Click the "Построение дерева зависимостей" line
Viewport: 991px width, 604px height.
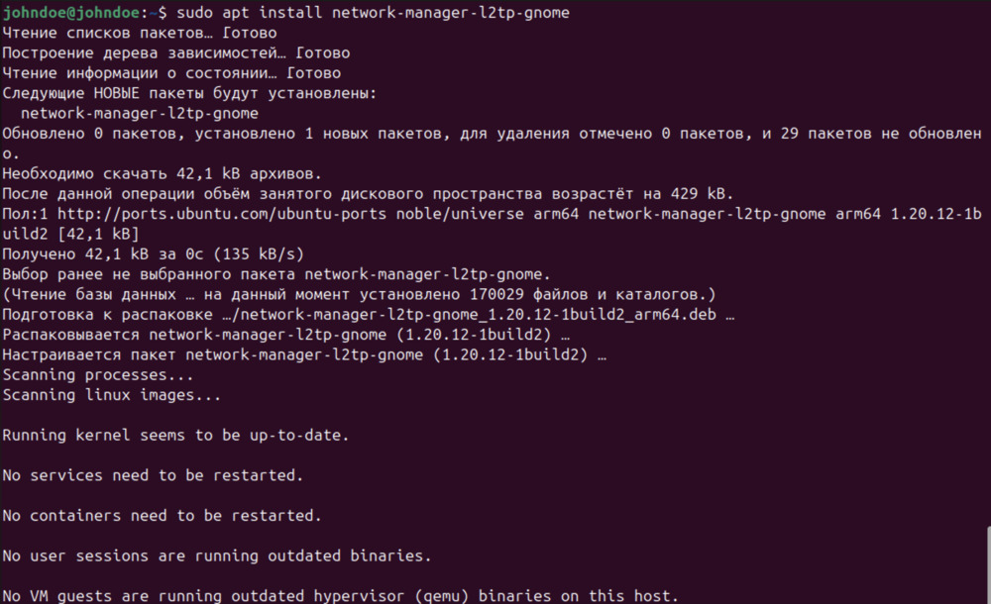[x=175, y=52]
